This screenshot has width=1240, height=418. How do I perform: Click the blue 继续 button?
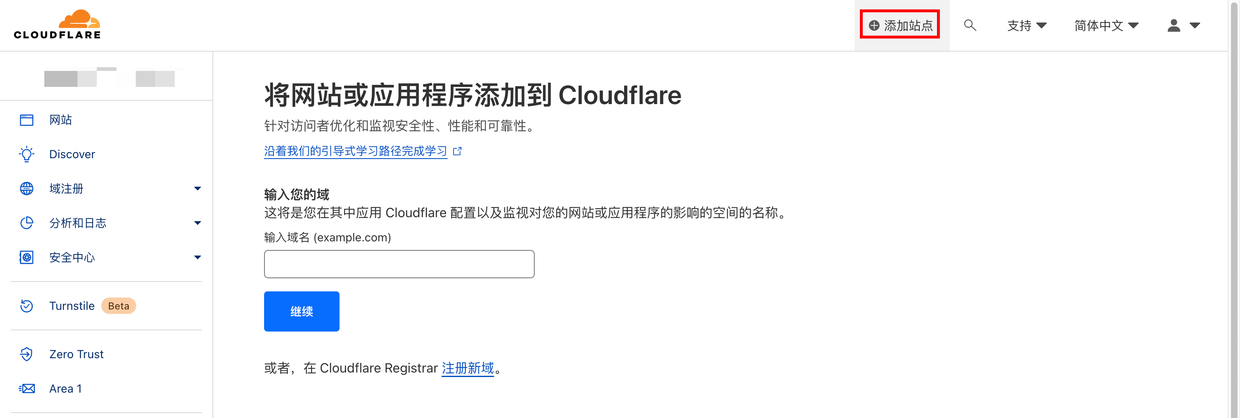(301, 311)
